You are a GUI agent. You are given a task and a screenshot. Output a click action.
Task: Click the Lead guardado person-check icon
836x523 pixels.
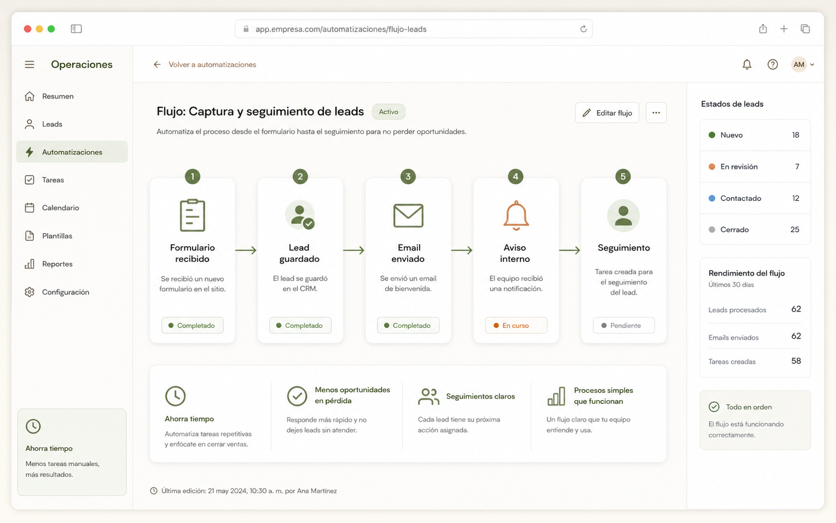pyautogui.click(x=300, y=215)
